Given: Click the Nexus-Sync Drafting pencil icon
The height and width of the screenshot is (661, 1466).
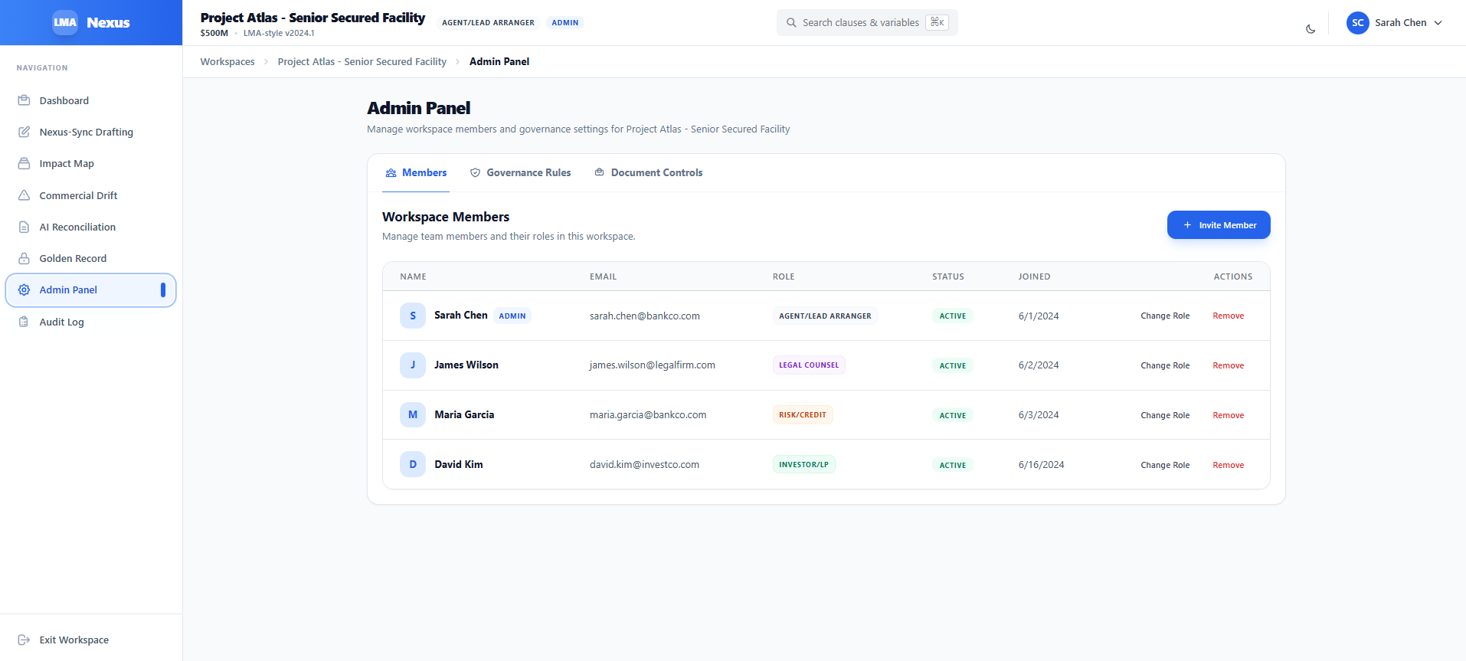Looking at the screenshot, I should (24, 132).
